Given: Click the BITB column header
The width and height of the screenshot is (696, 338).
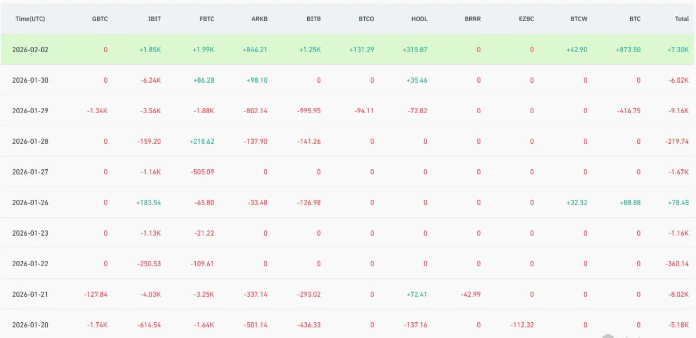Looking at the screenshot, I should click(x=313, y=19).
